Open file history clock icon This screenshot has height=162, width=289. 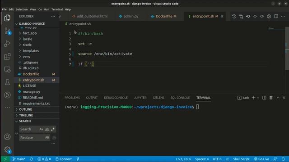(234, 16)
